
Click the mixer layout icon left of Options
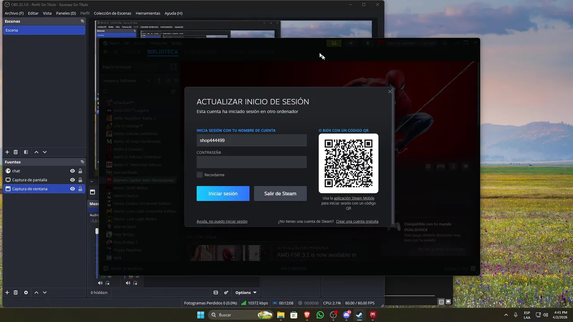[x=216, y=292]
